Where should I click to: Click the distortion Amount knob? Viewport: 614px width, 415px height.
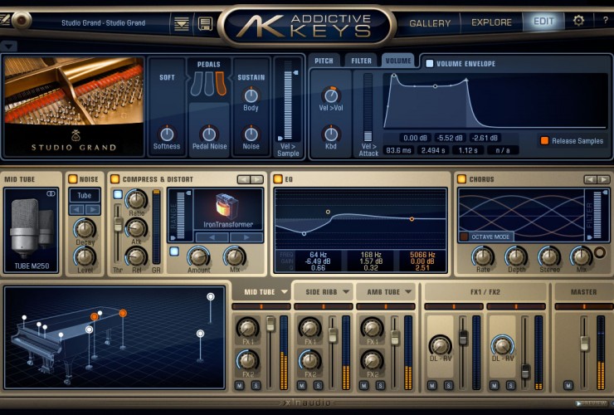click(198, 257)
